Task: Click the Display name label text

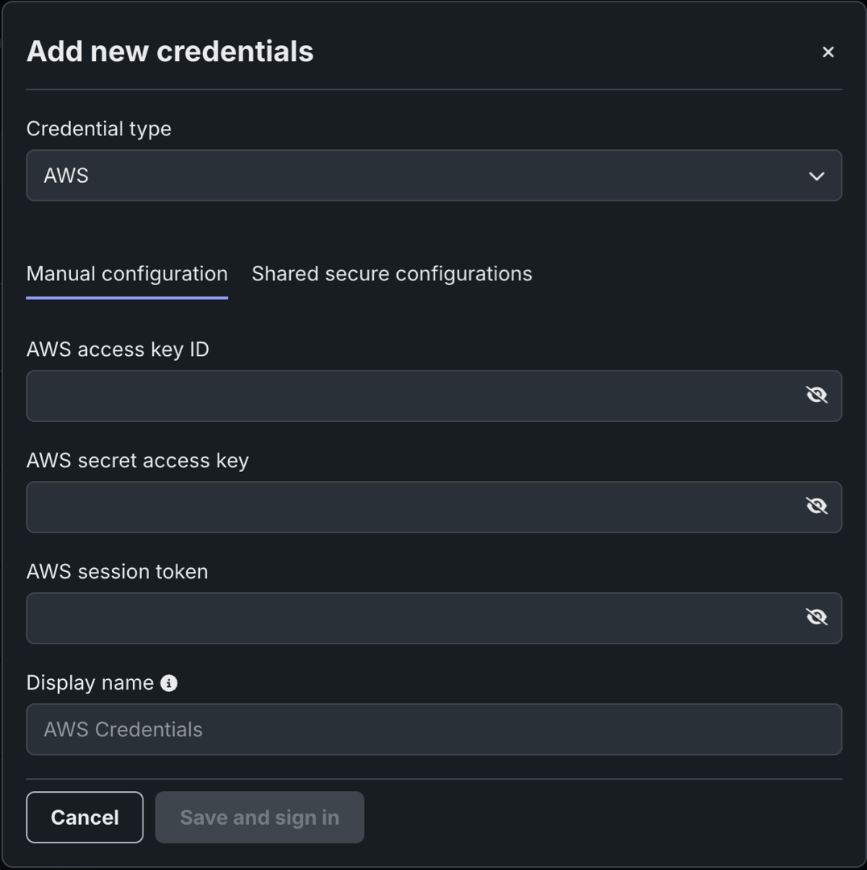Action: (90, 683)
